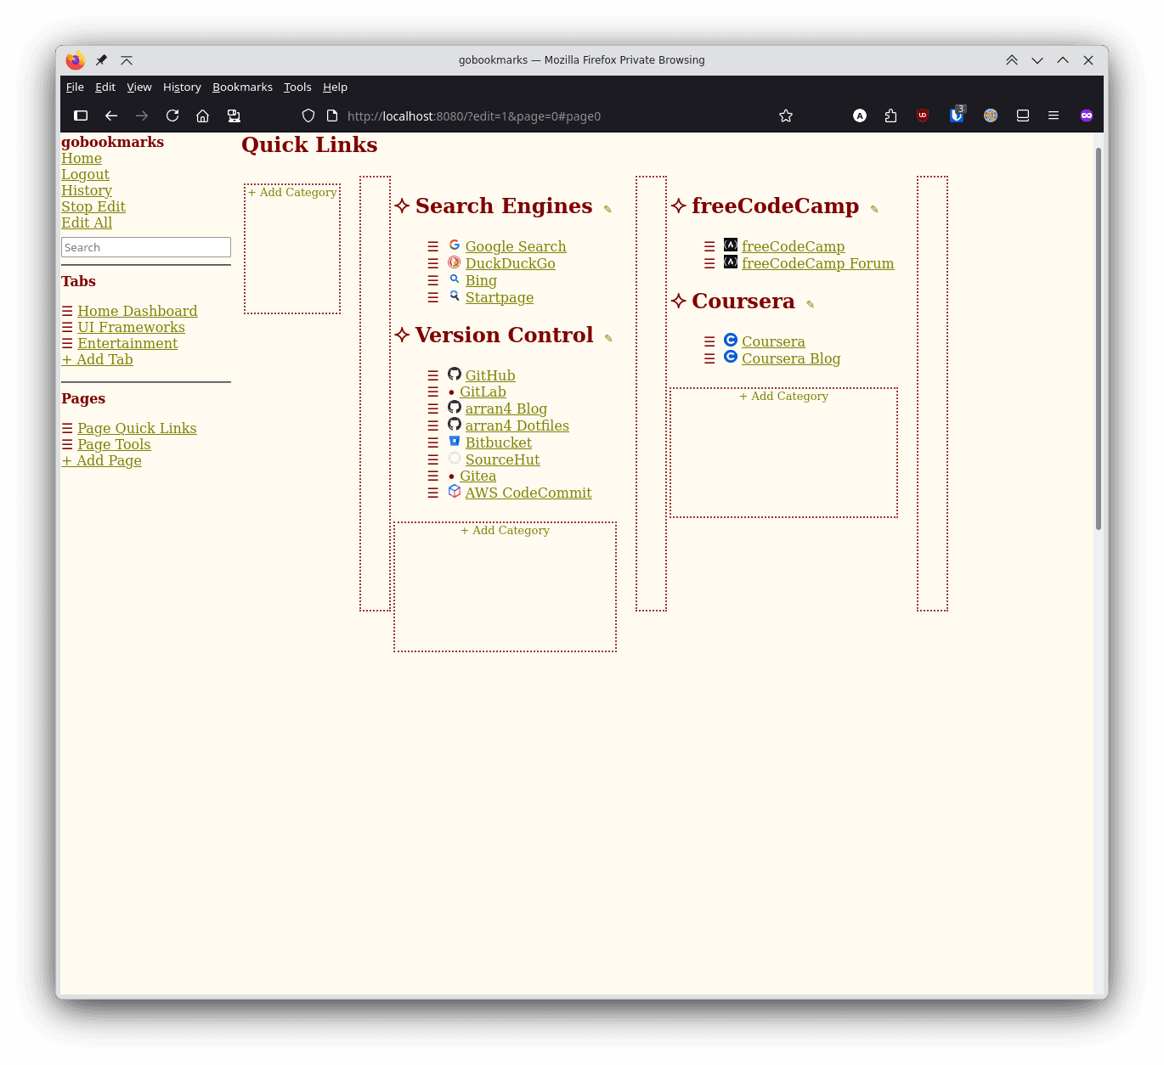Click the pencil icon beside Coursera heading

810,304
